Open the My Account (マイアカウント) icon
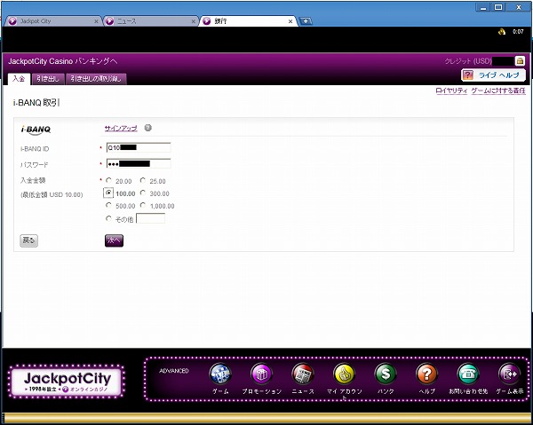The height and width of the screenshot is (425, 533). [344, 374]
